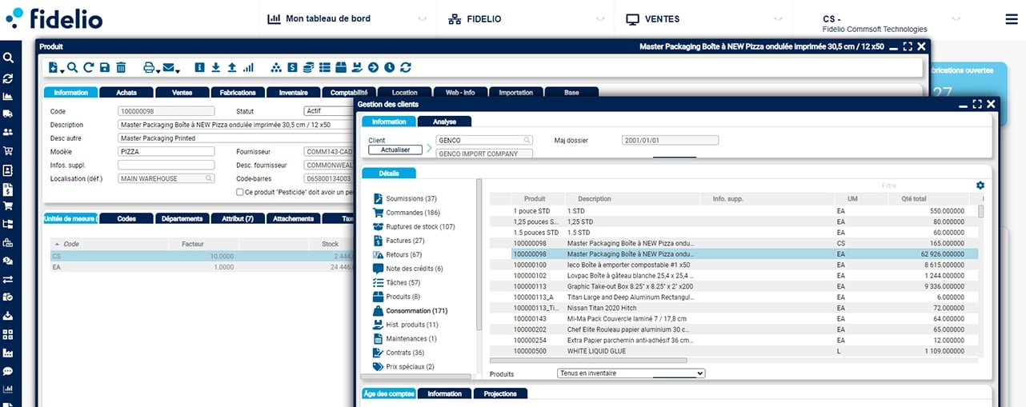The height and width of the screenshot is (407, 1026).
Task: Switch to the Achats tab in Produit
Action: tap(126, 93)
